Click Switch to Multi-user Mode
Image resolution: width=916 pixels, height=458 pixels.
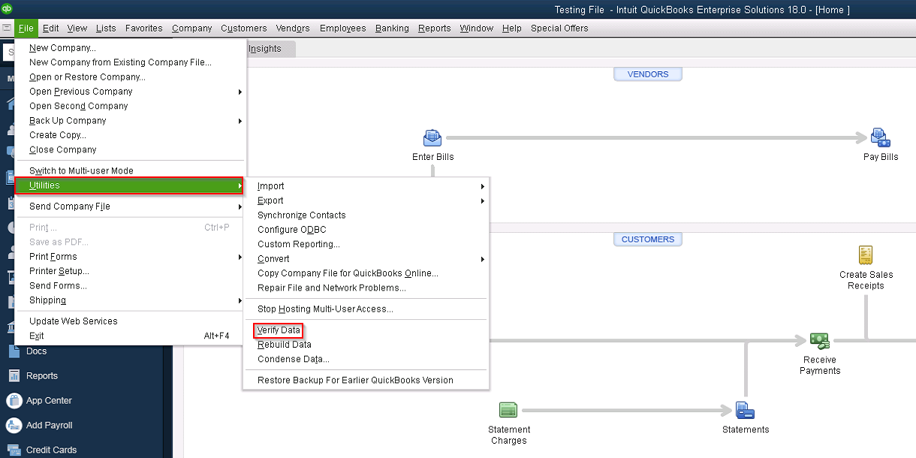[81, 171]
